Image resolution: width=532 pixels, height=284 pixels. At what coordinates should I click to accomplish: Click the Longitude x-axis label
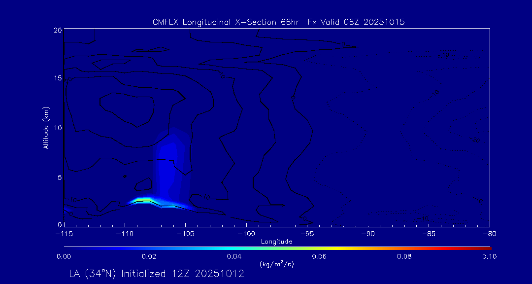pyautogui.click(x=276, y=242)
